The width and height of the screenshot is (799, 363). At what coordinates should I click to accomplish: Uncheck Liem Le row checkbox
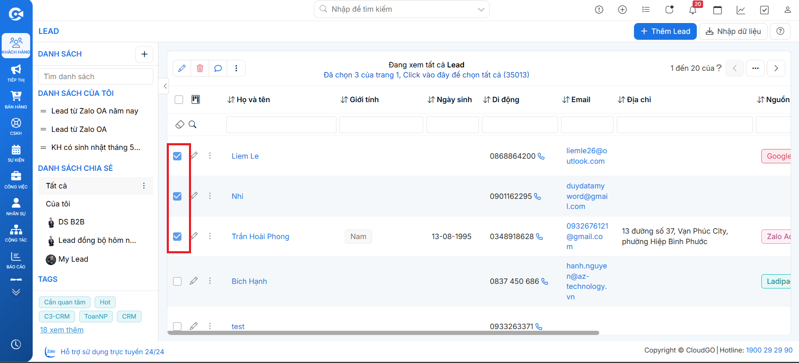click(177, 156)
